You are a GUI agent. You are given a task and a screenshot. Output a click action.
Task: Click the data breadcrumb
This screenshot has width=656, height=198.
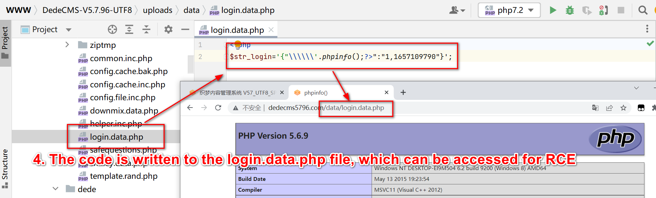192,10
